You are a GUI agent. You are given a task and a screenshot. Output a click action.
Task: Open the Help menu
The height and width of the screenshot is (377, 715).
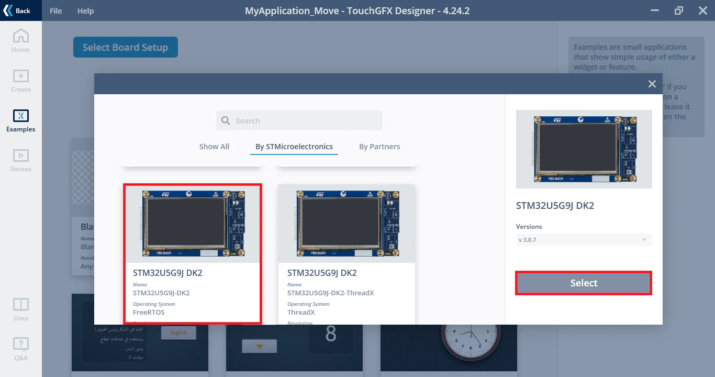85,11
